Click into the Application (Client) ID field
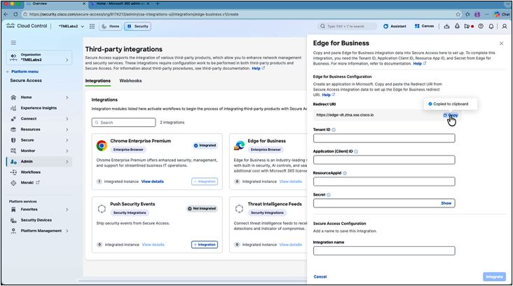The height and width of the screenshot is (286, 513). pos(384,160)
